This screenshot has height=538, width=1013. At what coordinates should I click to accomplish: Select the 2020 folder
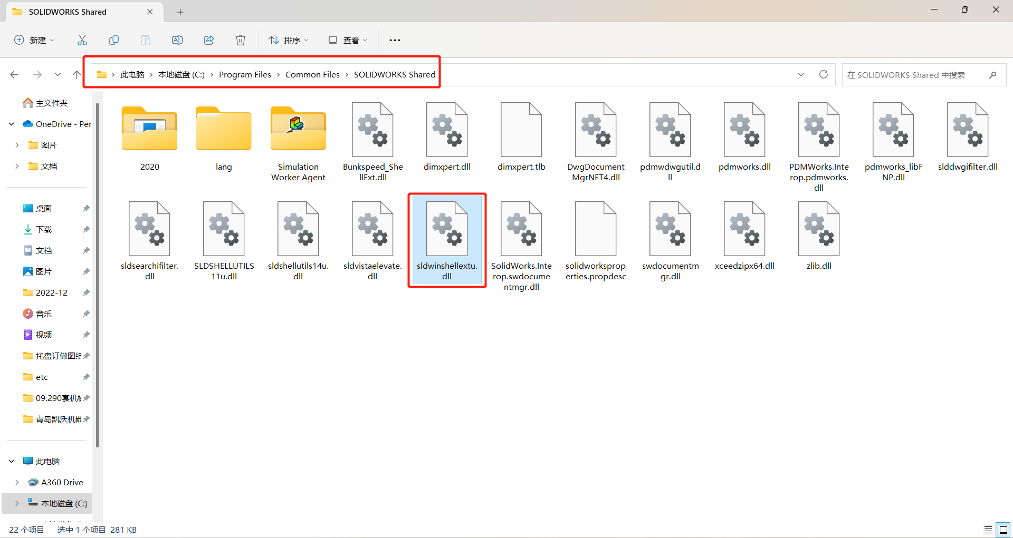[x=150, y=137]
